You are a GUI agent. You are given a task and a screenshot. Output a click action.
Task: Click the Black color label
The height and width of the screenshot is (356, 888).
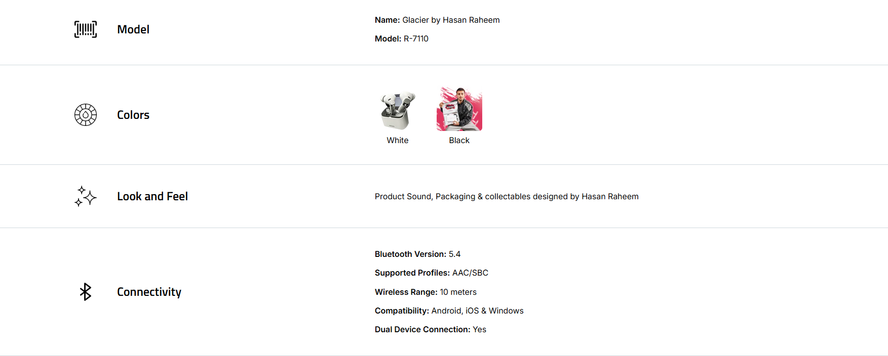(x=459, y=141)
